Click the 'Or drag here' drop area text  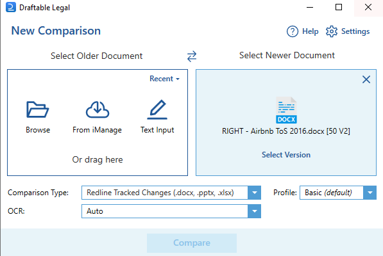tap(98, 160)
